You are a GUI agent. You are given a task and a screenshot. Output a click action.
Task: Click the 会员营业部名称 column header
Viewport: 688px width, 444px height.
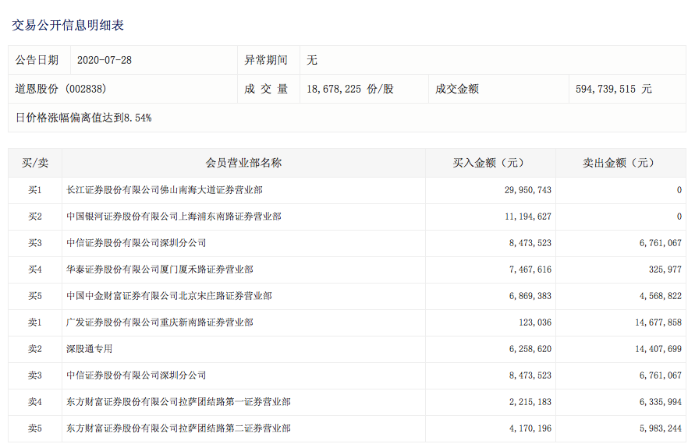243,163
